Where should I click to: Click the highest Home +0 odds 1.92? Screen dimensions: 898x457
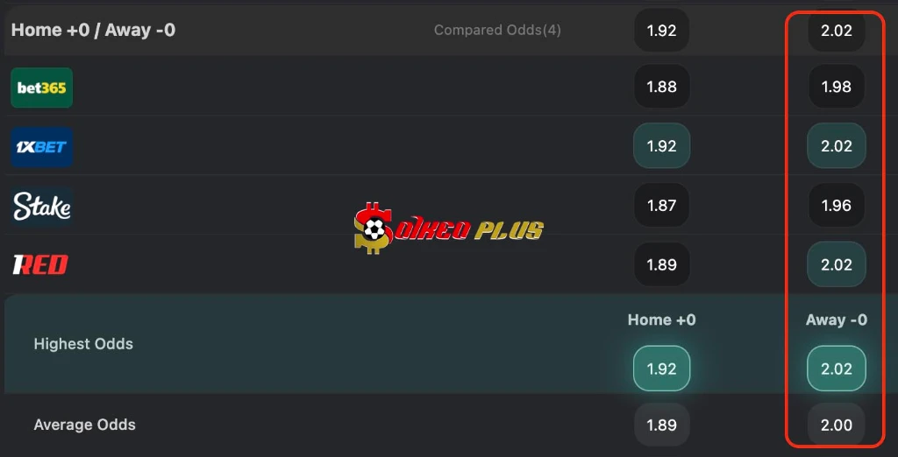[x=661, y=369]
